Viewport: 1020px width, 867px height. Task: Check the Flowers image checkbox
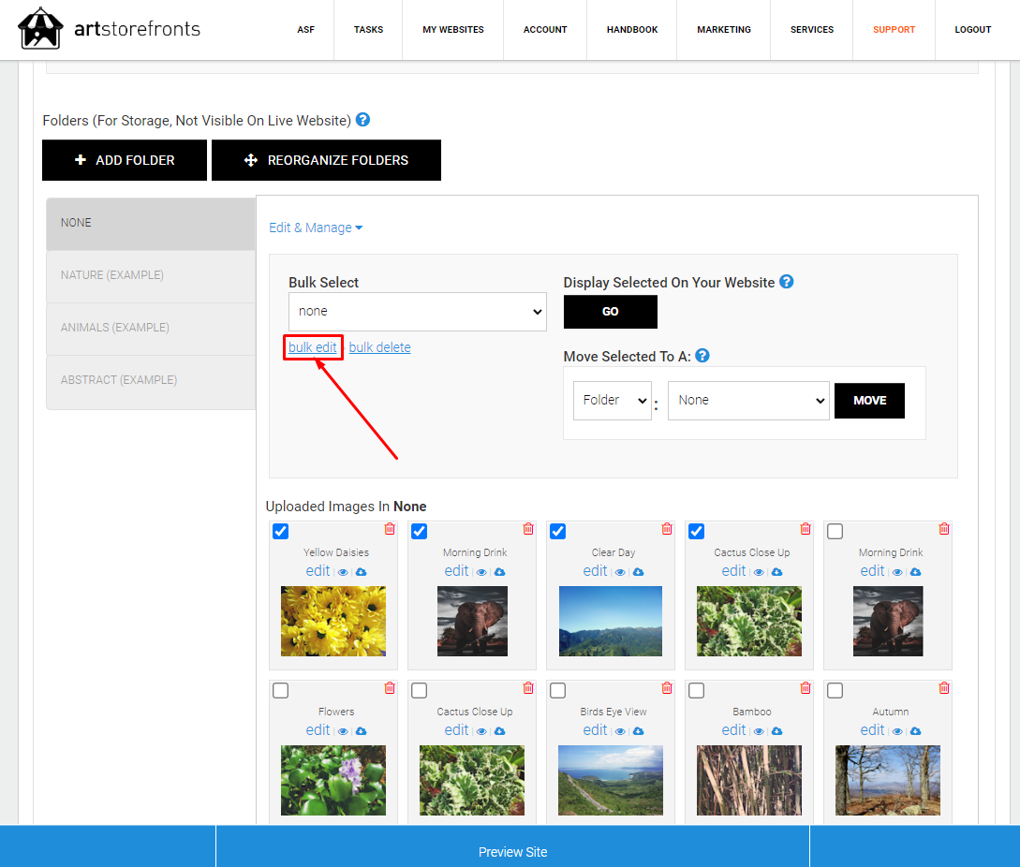280,690
